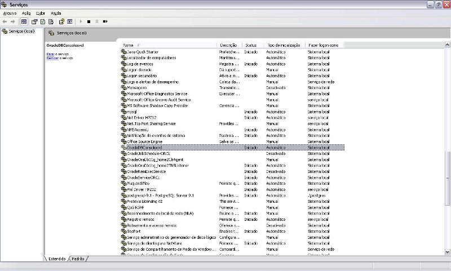
Task: Click gear icon beside Log de eventos
Action: point(123,64)
